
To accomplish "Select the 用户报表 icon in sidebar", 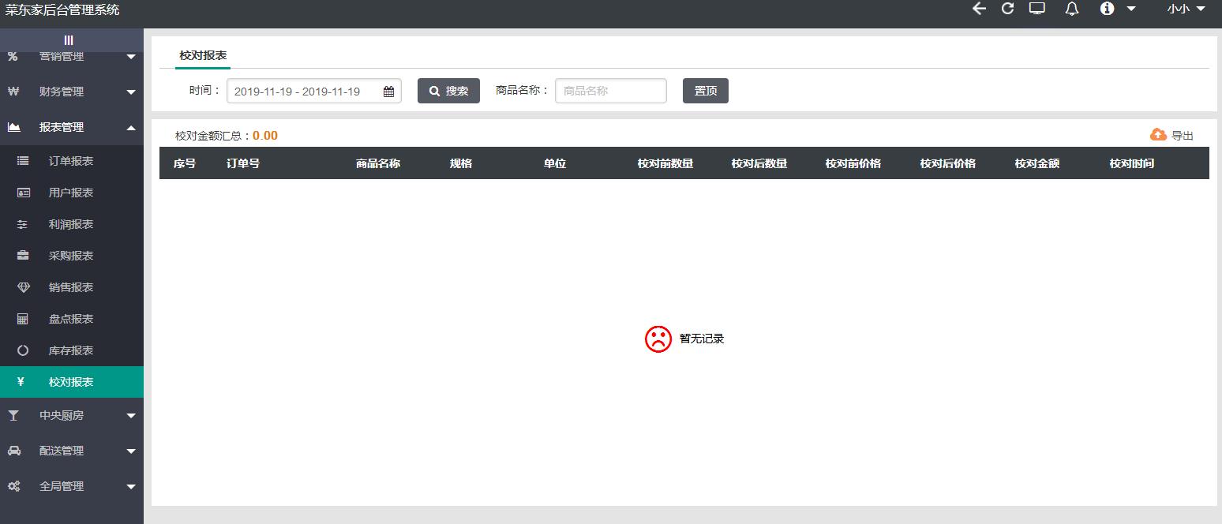I will click(x=21, y=192).
